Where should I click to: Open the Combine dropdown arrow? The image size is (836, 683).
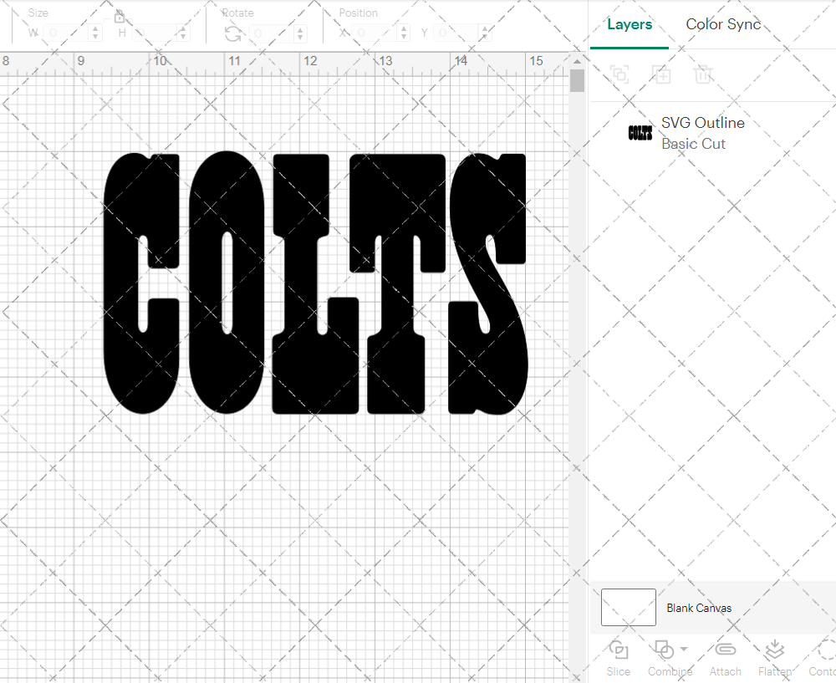point(684,650)
